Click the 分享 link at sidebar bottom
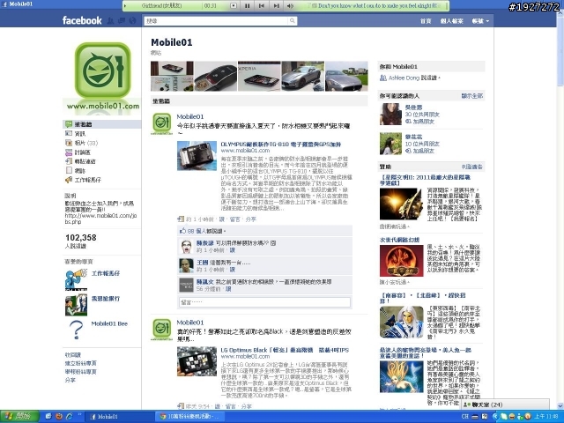Screen dimensions: 564x423 click(x=70, y=380)
